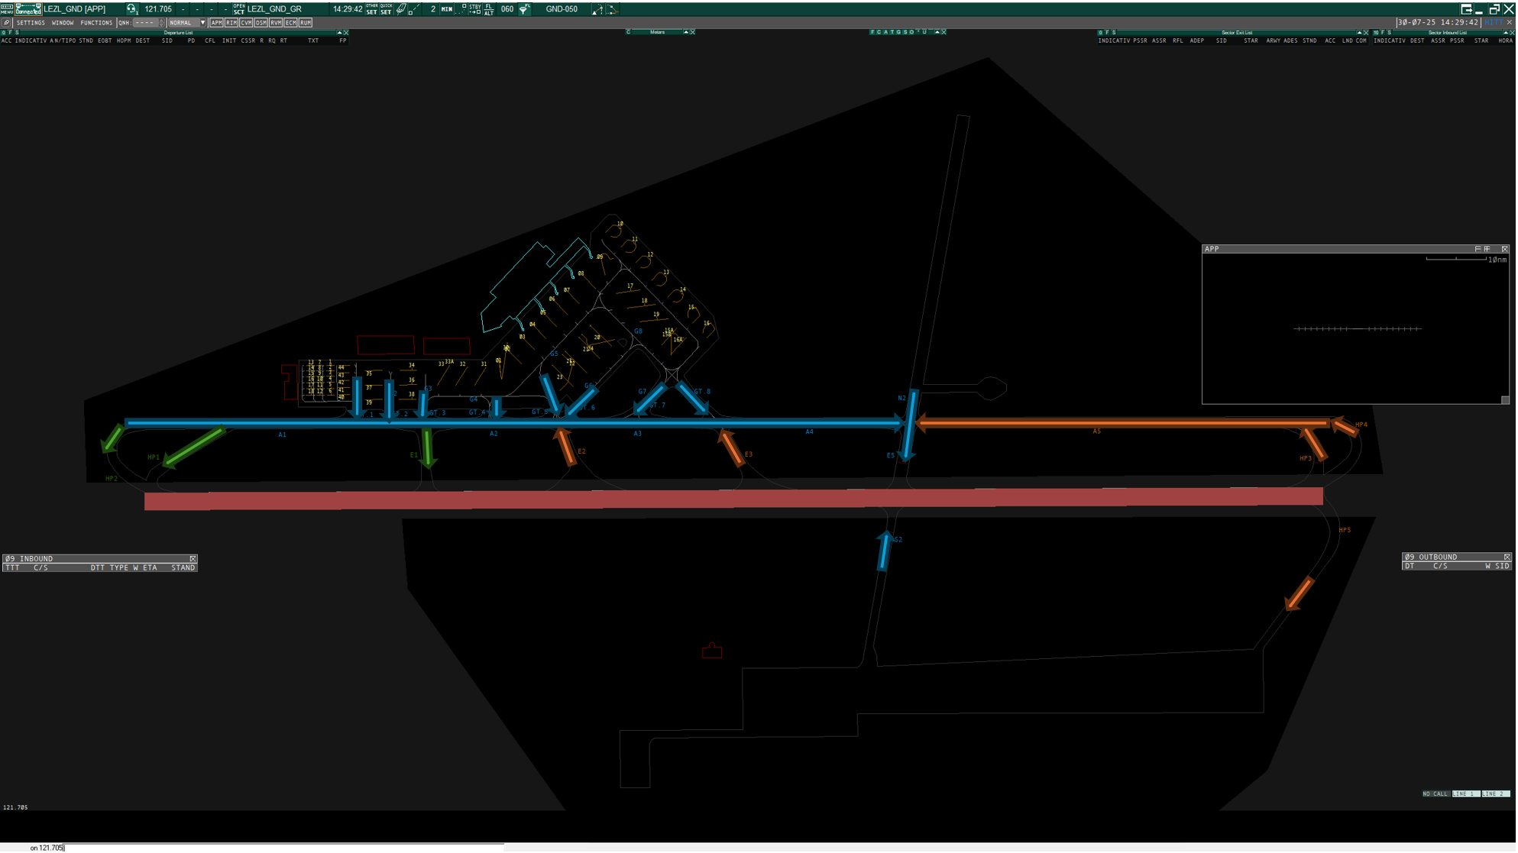Click the multi-pane layout icon in APP window

tap(1489, 250)
